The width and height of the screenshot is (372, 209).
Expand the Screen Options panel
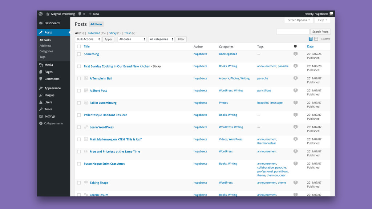(299, 20)
